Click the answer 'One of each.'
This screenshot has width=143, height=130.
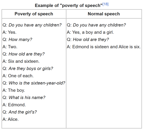pyautogui.click(x=21, y=76)
